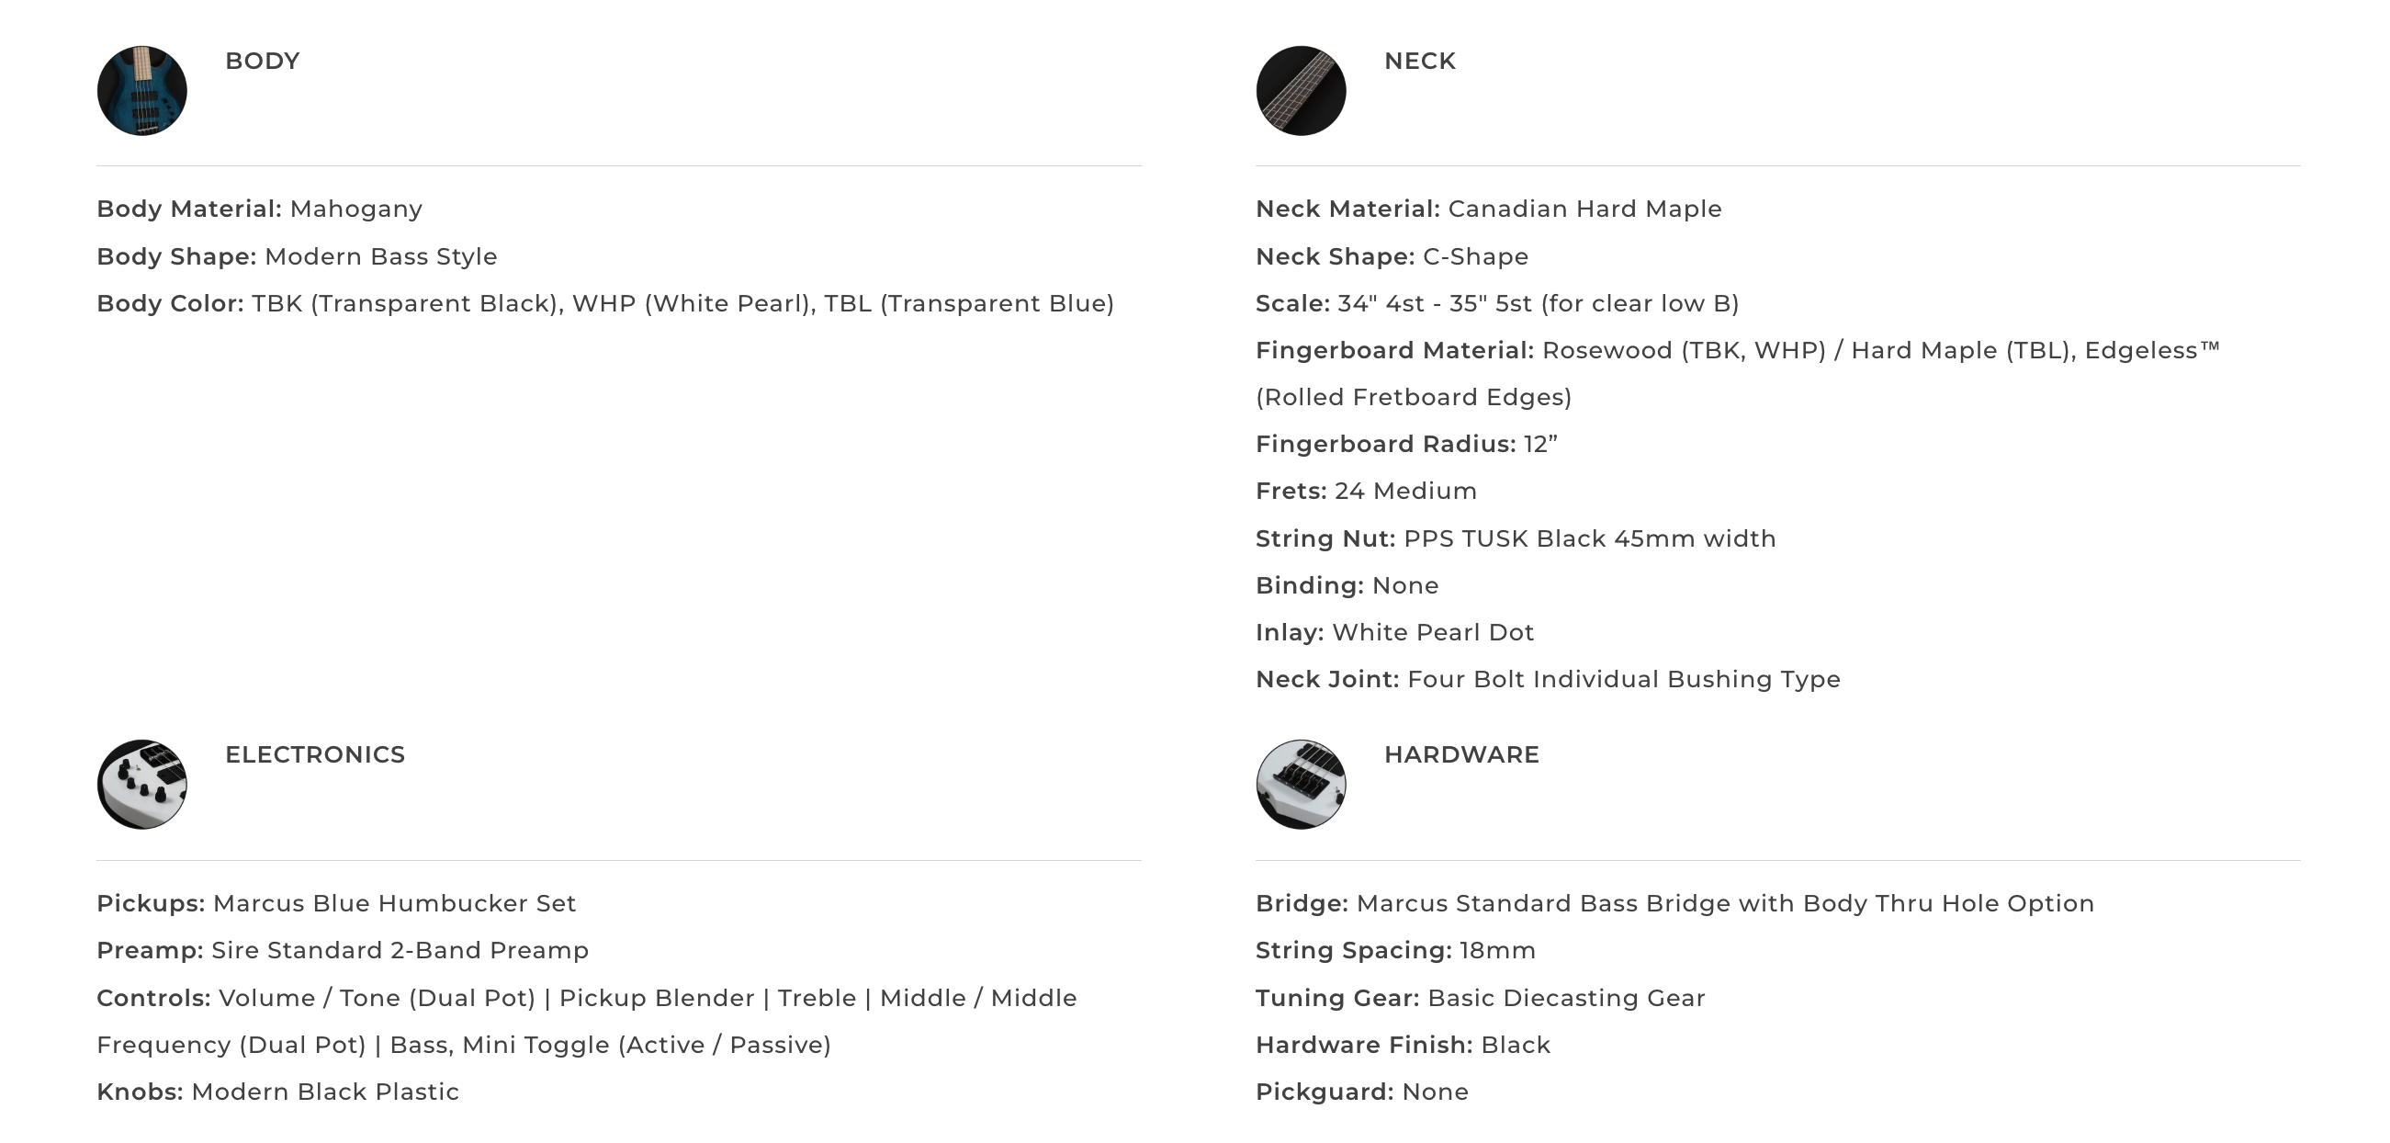Select the ELECTRONICS section heading

[x=315, y=755]
